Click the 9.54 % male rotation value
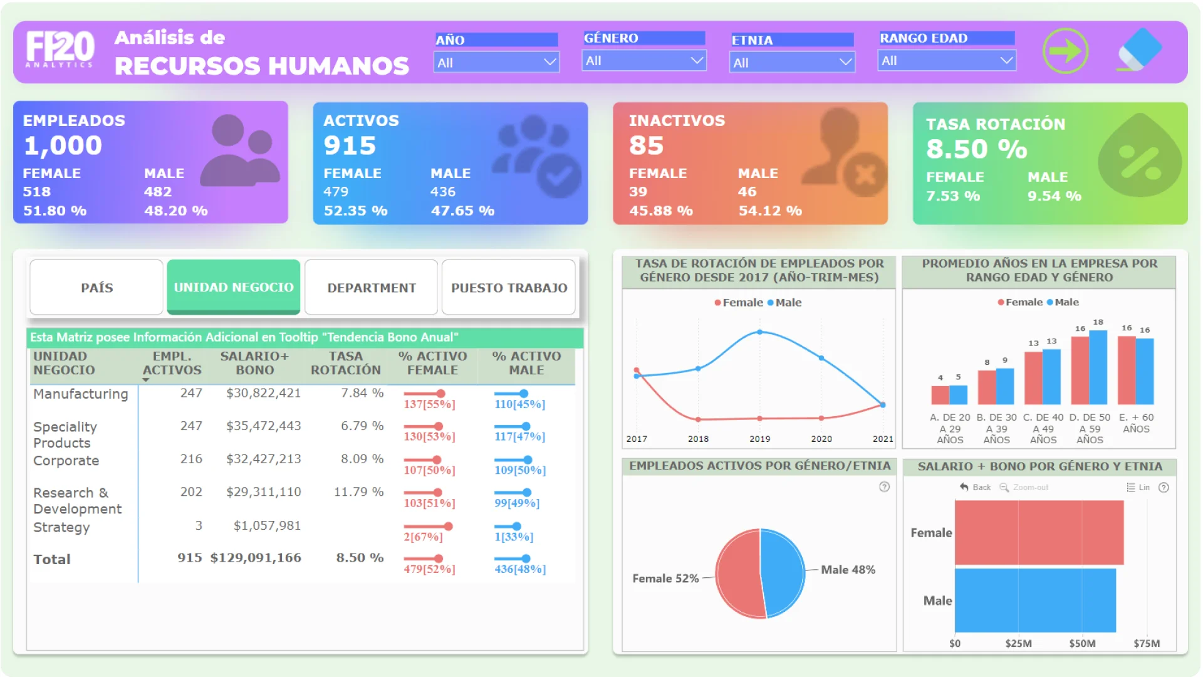1203x677 pixels. [1055, 196]
